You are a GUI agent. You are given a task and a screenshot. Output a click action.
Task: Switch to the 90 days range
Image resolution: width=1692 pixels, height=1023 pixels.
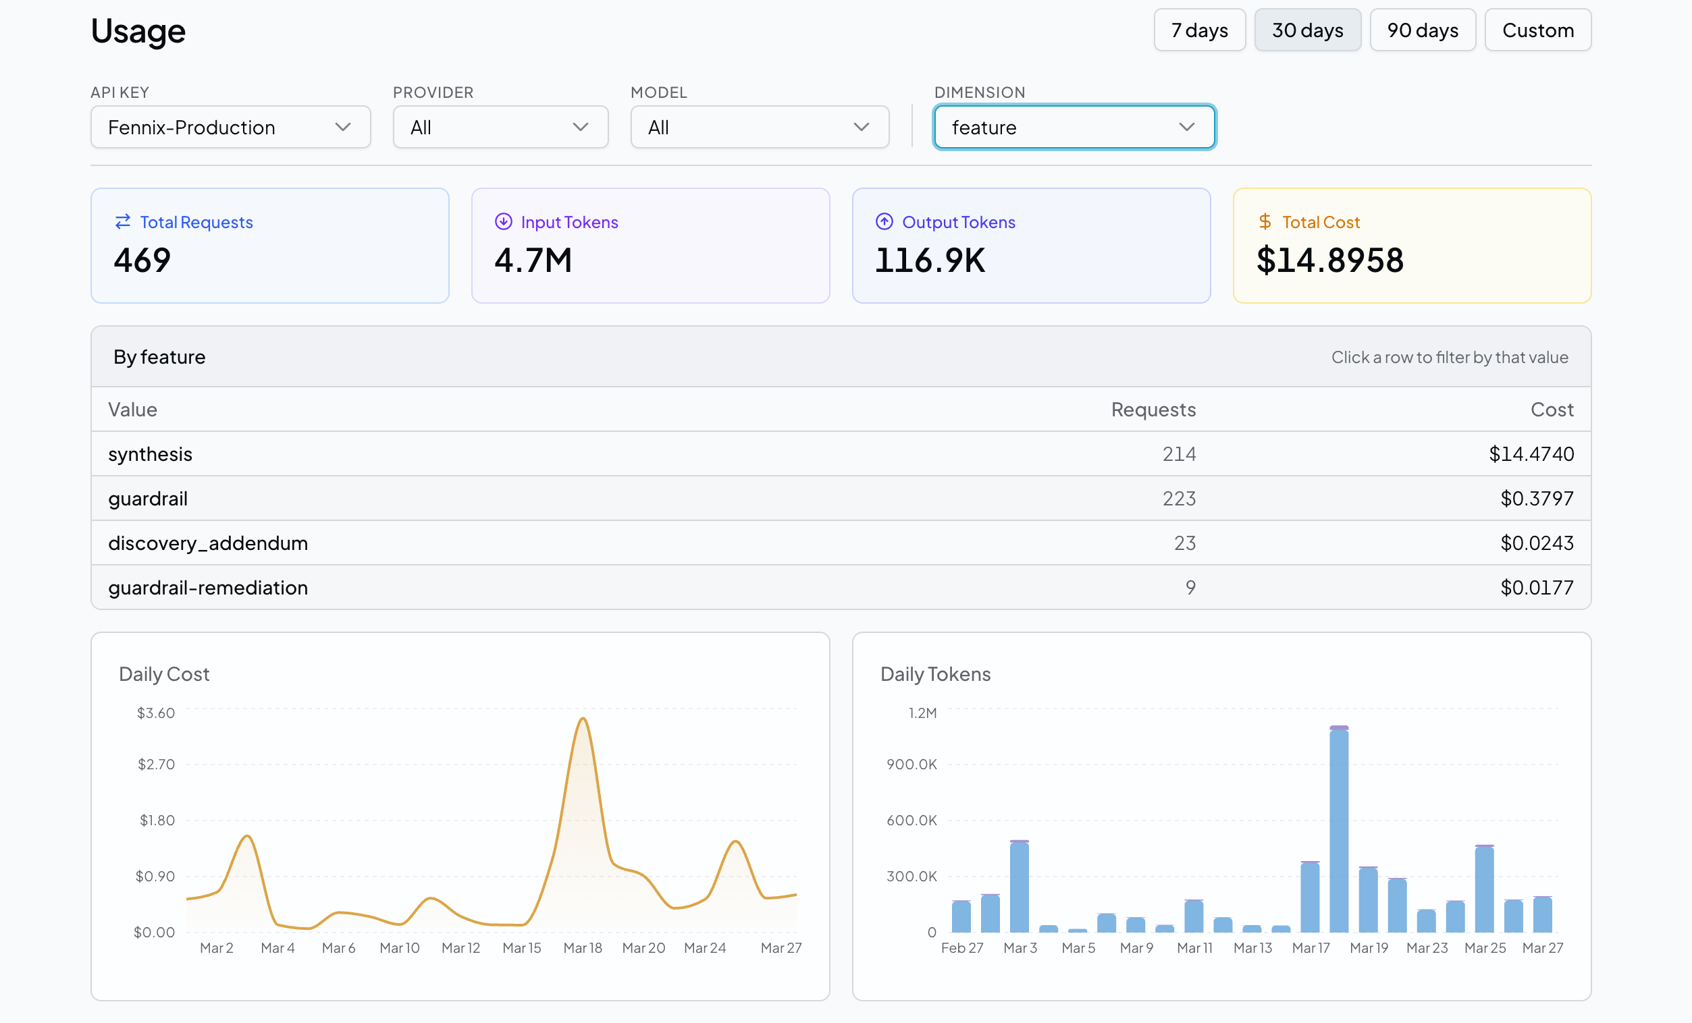click(x=1422, y=30)
